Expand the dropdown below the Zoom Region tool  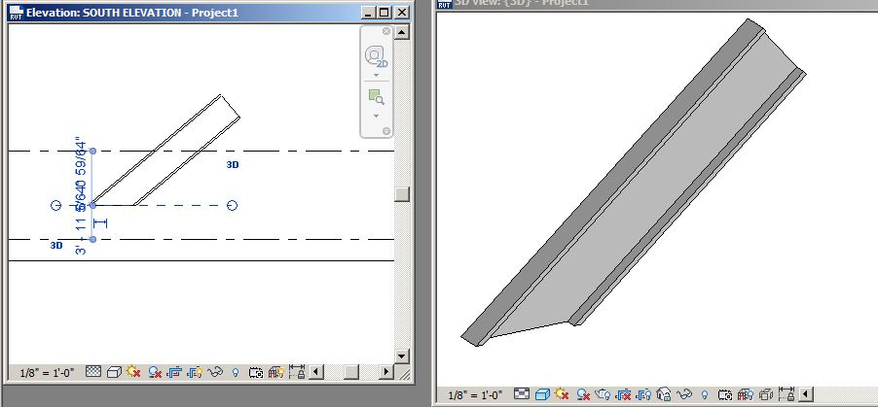[x=376, y=117]
